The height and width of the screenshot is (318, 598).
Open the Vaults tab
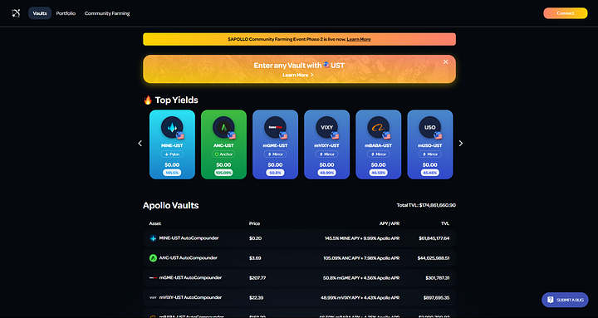[x=40, y=13]
